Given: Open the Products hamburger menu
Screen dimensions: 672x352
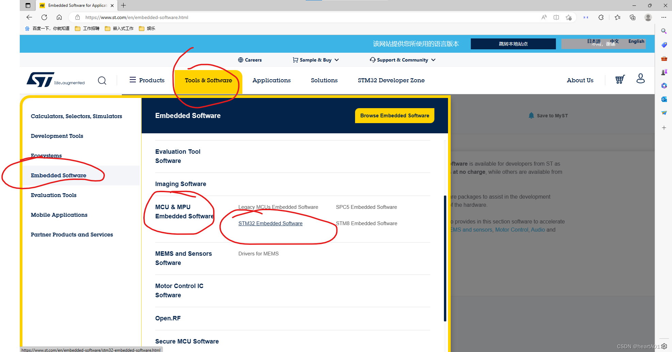Looking at the screenshot, I should (x=147, y=80).
